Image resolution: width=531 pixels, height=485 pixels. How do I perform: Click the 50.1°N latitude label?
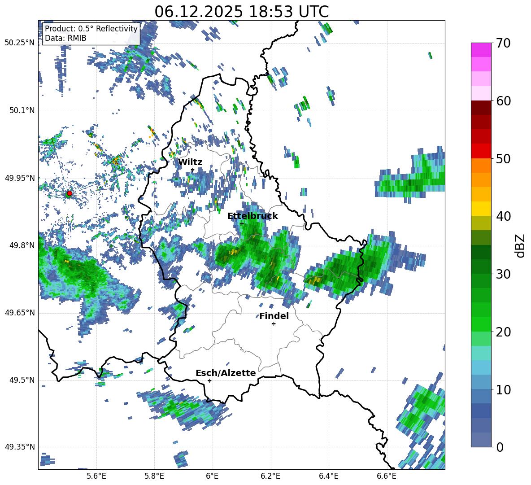pyautogui.click(x=22, y=110)
